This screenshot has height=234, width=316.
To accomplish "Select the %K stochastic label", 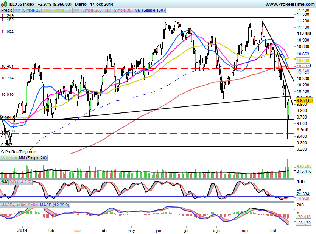I will 5,182.
